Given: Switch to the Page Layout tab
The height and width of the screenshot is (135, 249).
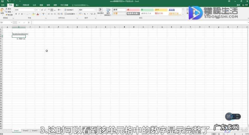Looking at the screenshot, I should point(26,5).
